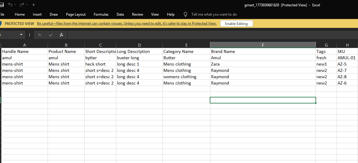Viewport: 358px width, 163px height.
Task: Select column B header
Action: pyautogui.click(x=66, y=45)
